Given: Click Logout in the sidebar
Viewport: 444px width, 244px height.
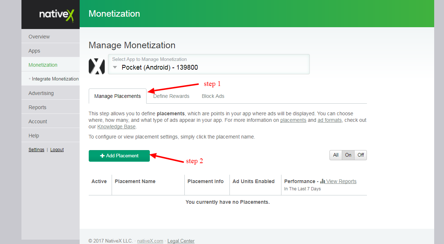Looking at the screenshot, I should [x=57, y=149].
